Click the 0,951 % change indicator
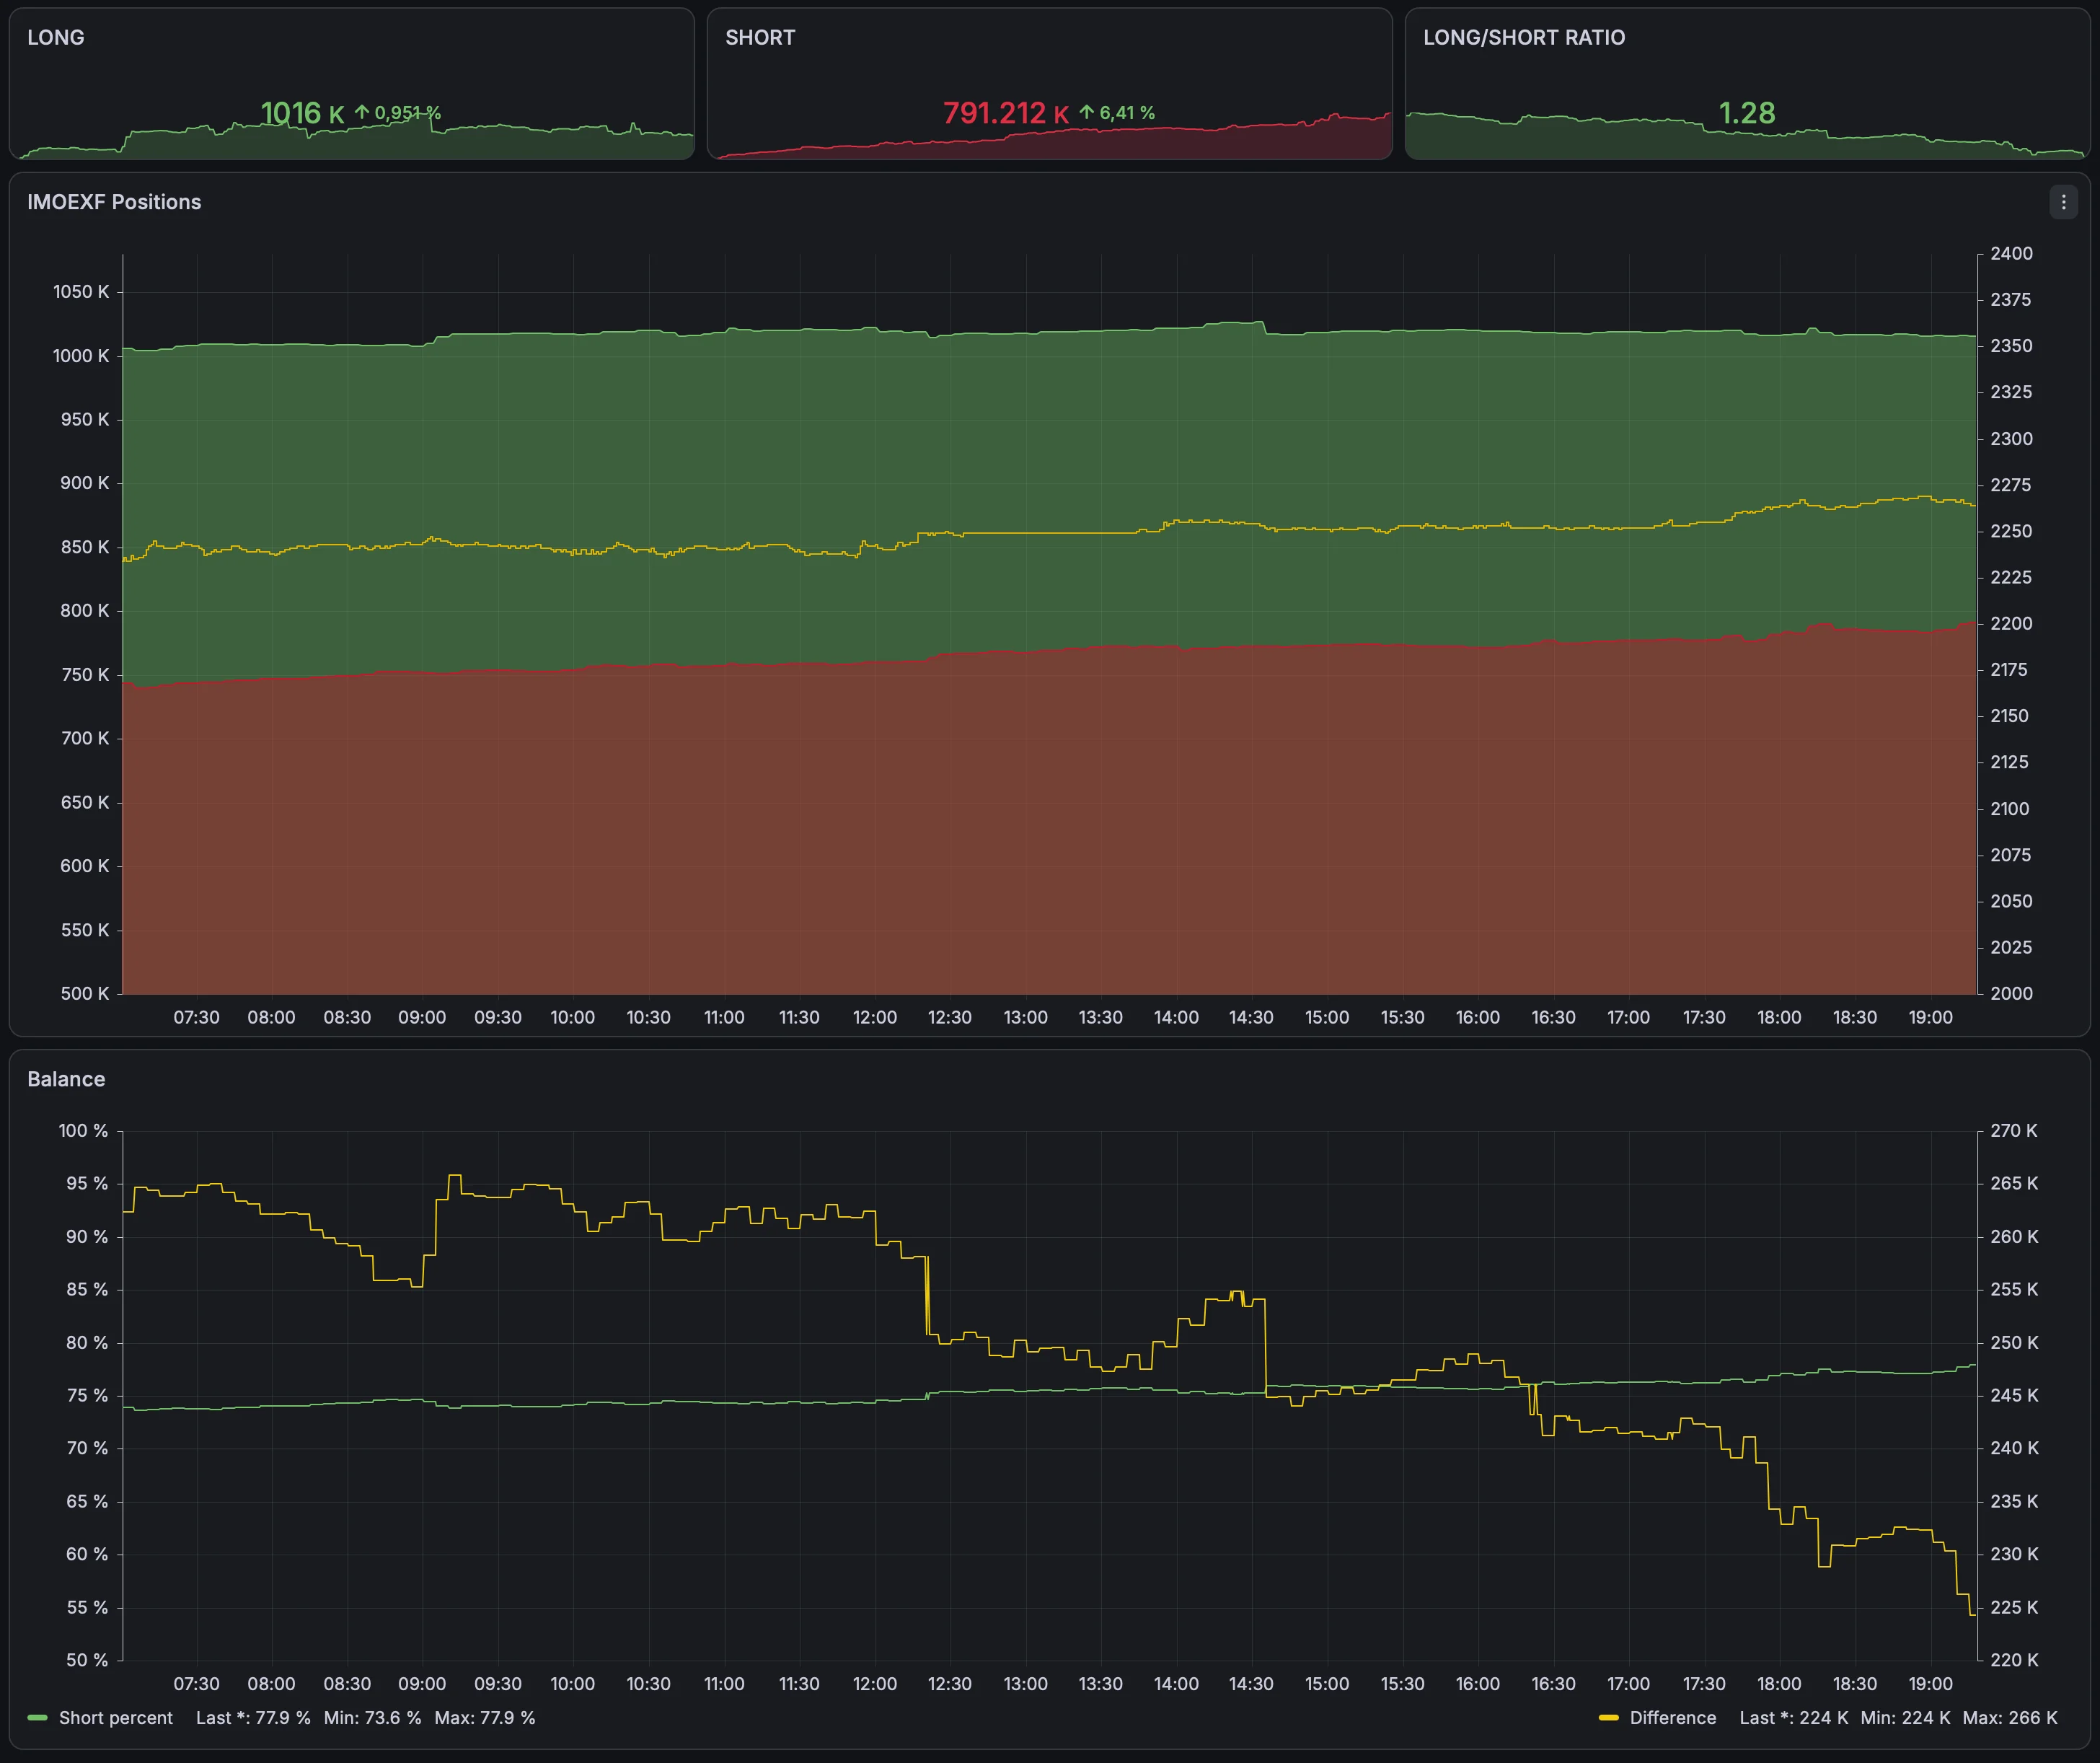The image size is (2100, 1763). point(398,113)
